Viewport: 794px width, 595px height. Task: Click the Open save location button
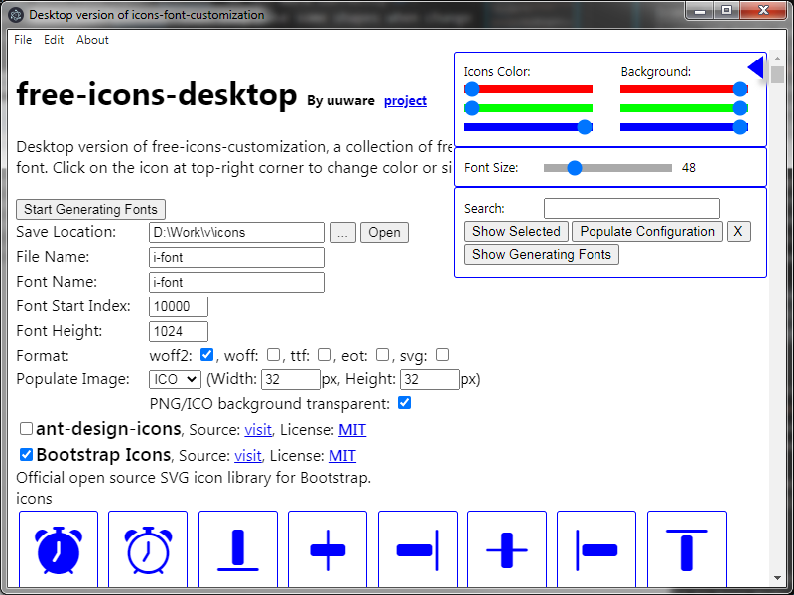coord(384,233)
